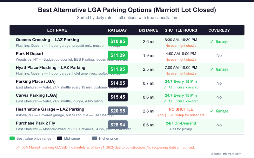Image resolution: width=254 pixels, height=158 pixels.
Task: Click the warning triangle in closure notice
Action: (18, 147)
